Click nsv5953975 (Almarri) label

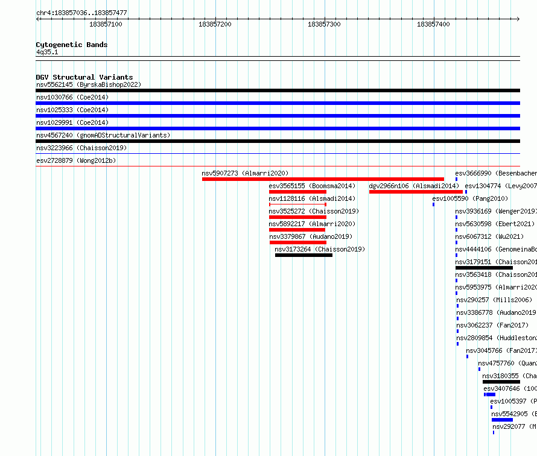tap(496, 287)
